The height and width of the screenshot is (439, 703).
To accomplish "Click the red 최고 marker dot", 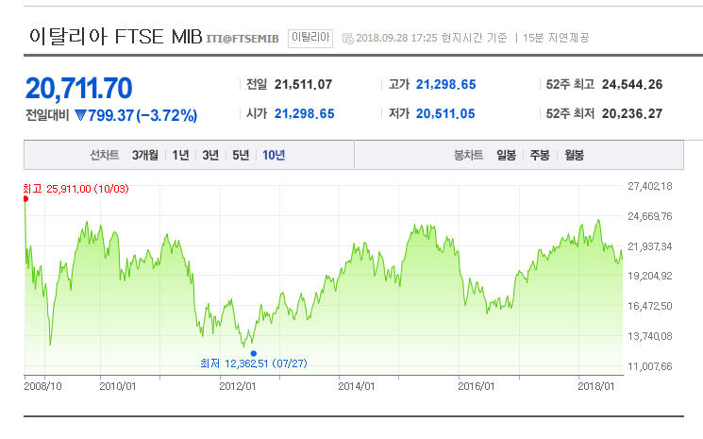I will pos(25,198).
